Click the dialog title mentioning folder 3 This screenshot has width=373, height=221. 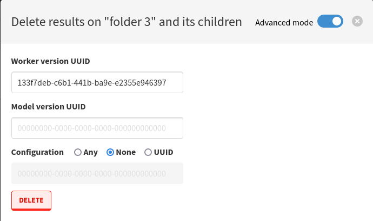126,22
